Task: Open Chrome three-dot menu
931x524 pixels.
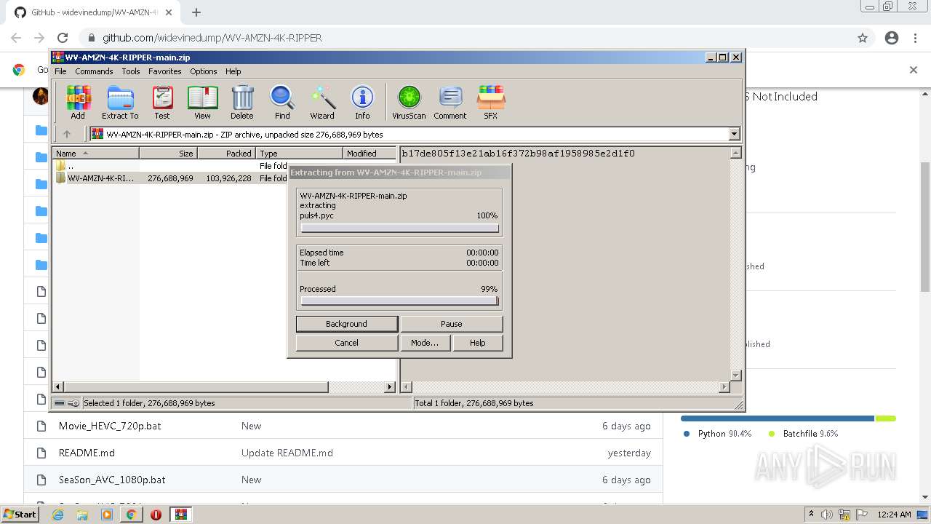Action: (915, 38)
